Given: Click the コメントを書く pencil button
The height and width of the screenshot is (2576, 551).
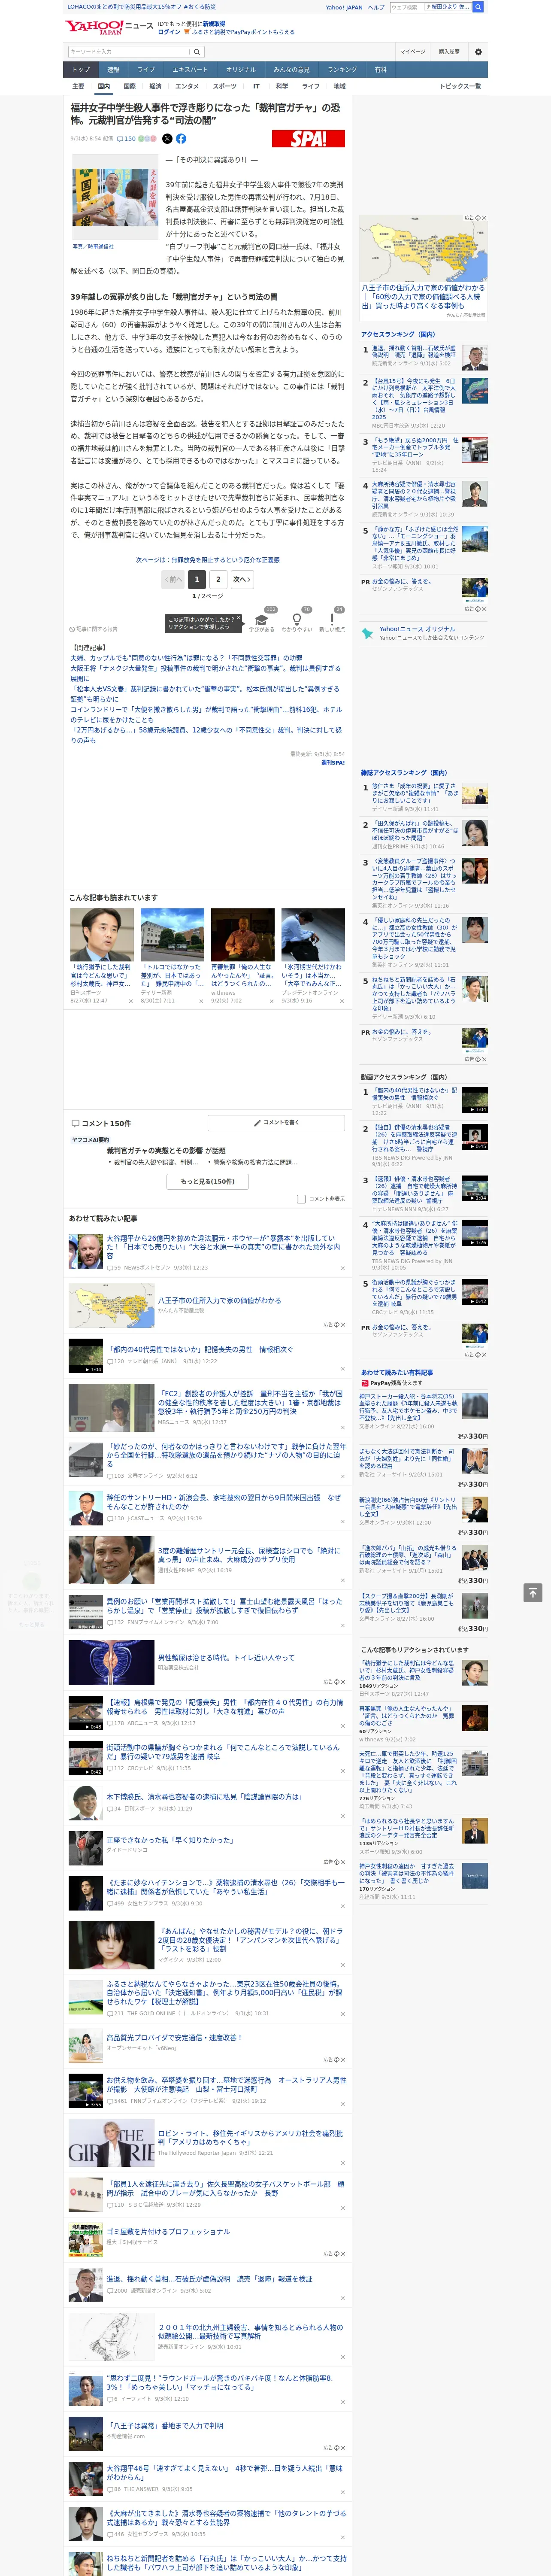Looking at the screenshot, I should (276, 1123).
